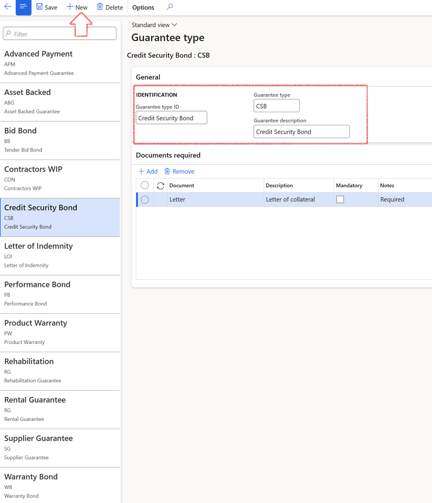Viewport: 432px width, 503px height.
Task: Select the Letter row radio circle
Action: [x=145, y=200]
